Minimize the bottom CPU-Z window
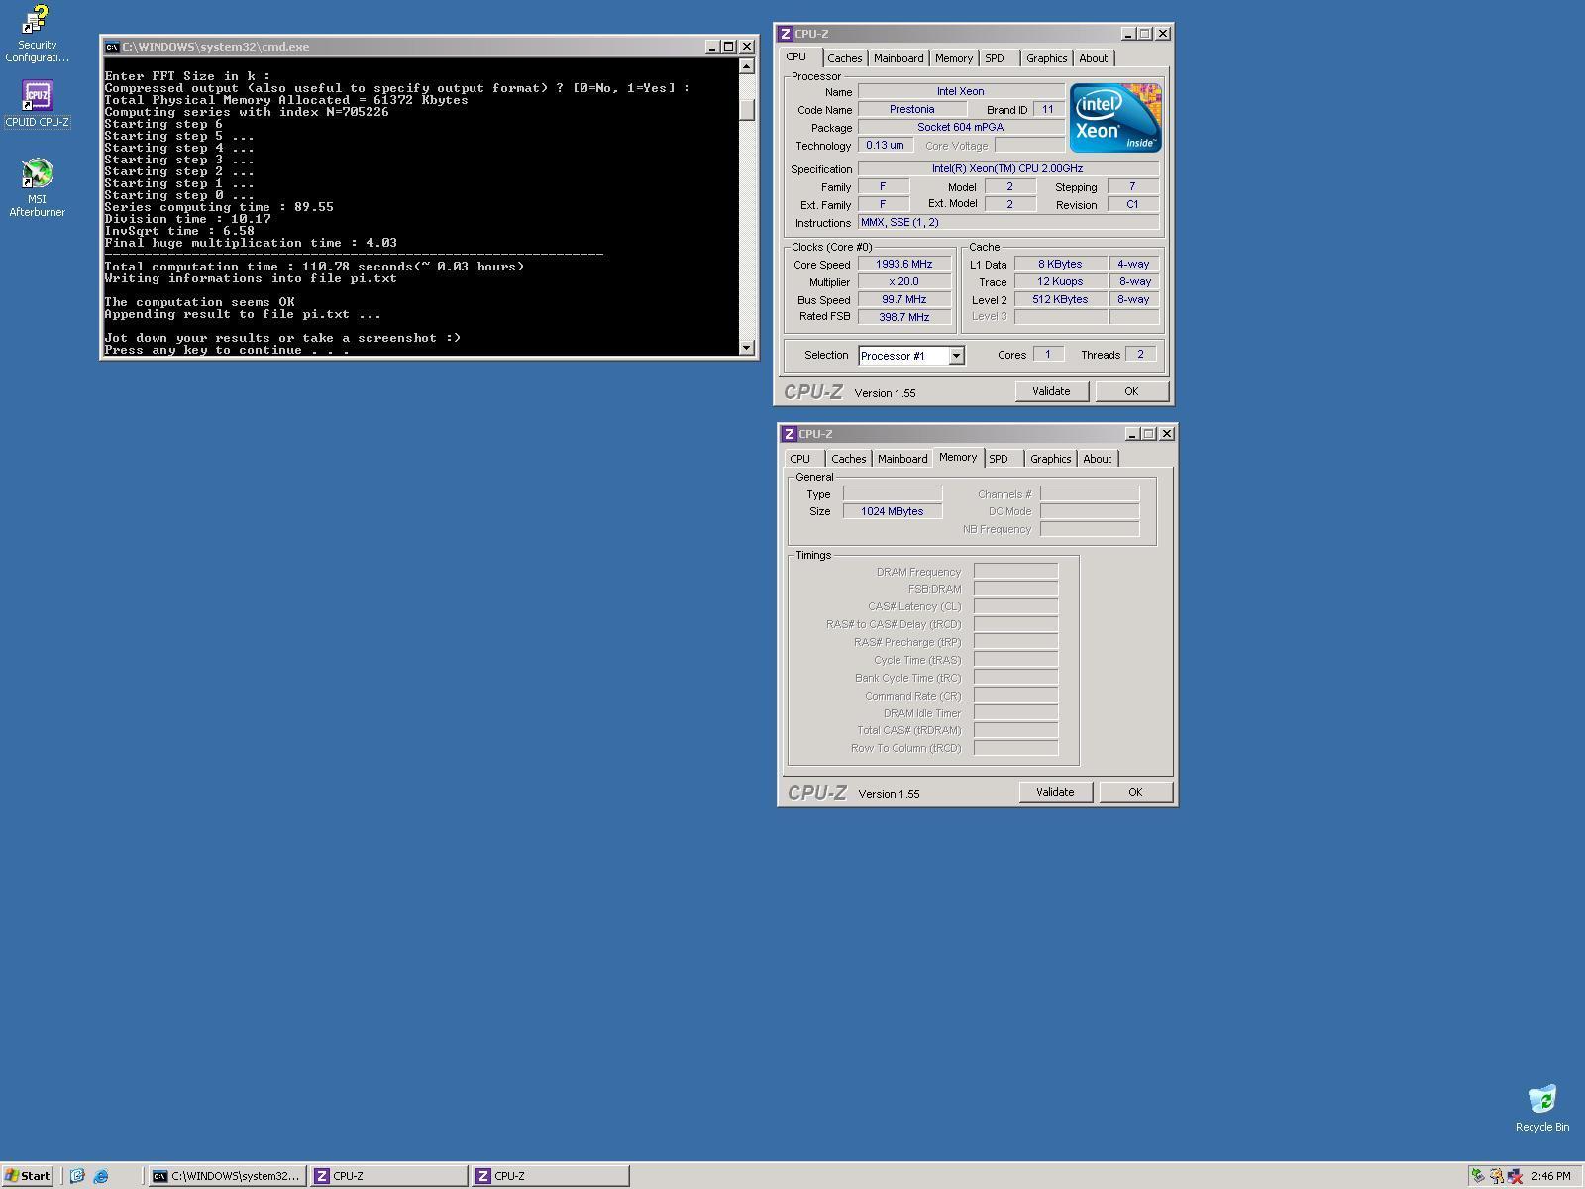Viewport: 1585px width, 1189px height. point(1132,434)
